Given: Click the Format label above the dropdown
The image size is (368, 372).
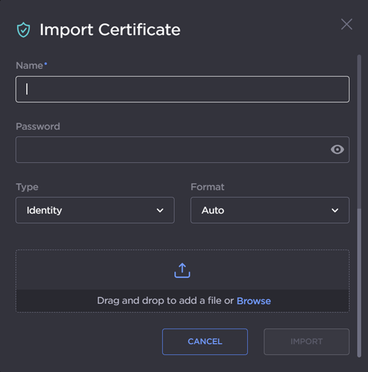Looking at the screenshot, I should [x=207, y=187].
